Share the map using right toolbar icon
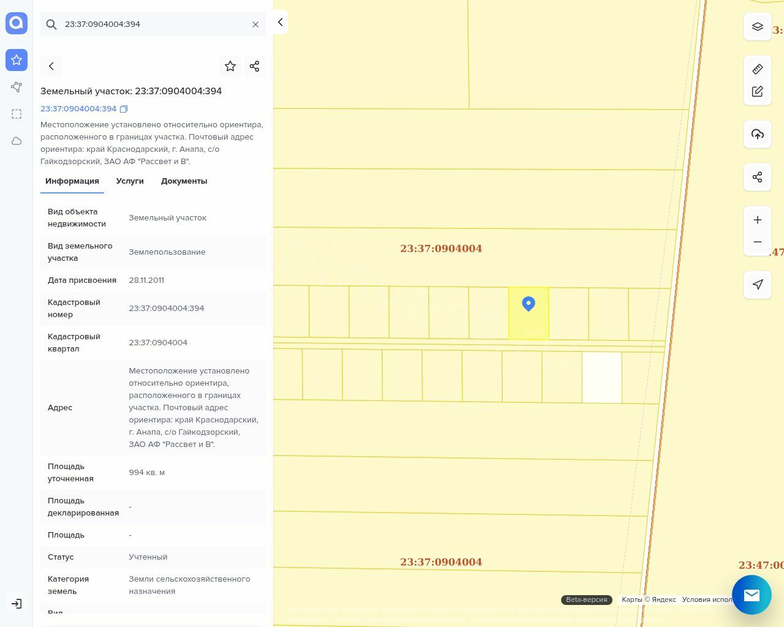 click(x=758, y=177)
